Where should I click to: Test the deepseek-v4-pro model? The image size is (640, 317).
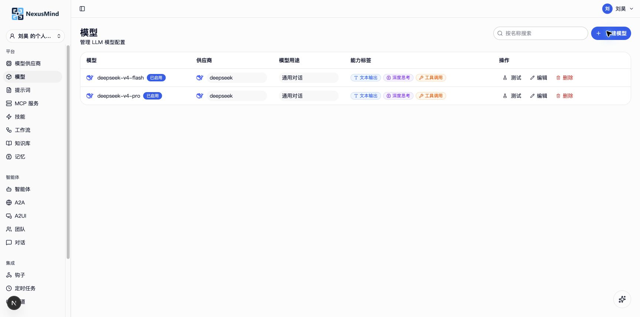click(512, 96)
